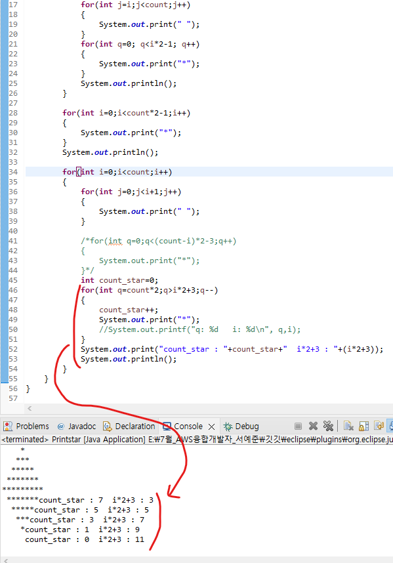The image size is (393, 563).
Task: Click the Clear Console icon
Action: [348, 427]
